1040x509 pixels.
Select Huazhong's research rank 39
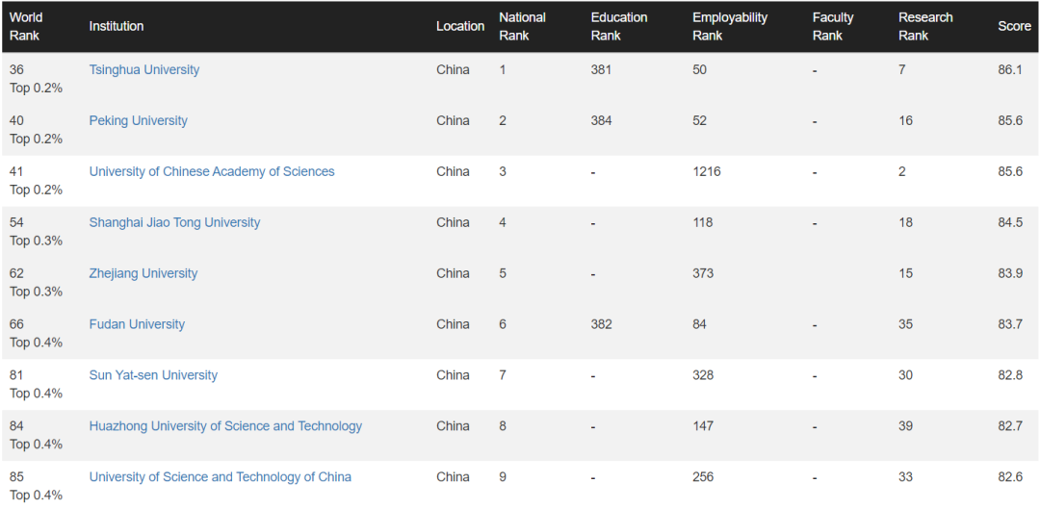click(x=905, y=426)
